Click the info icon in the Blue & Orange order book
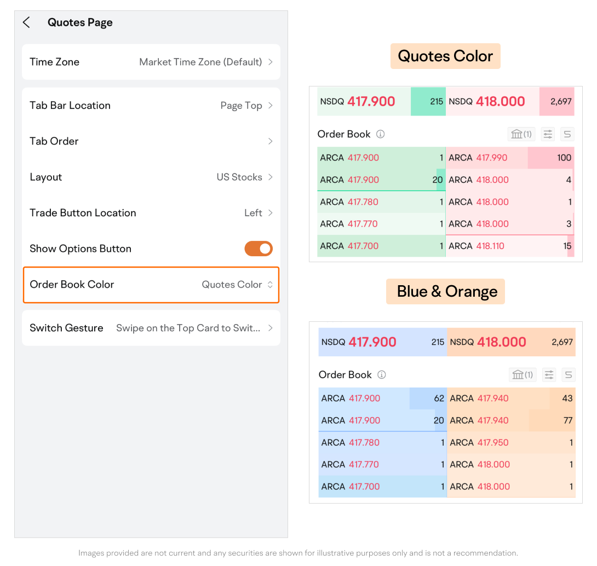Image resolution: width=597 pixels, height=566 pixels. pyautogui.click(x=382, y=375)
